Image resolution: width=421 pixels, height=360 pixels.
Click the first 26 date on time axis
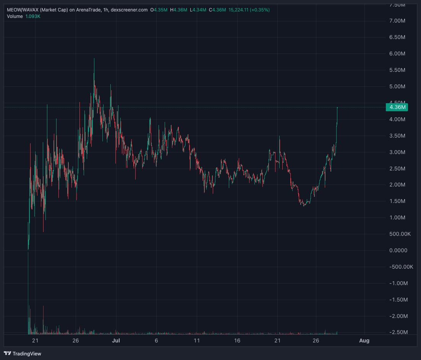(x=75, y=341)
